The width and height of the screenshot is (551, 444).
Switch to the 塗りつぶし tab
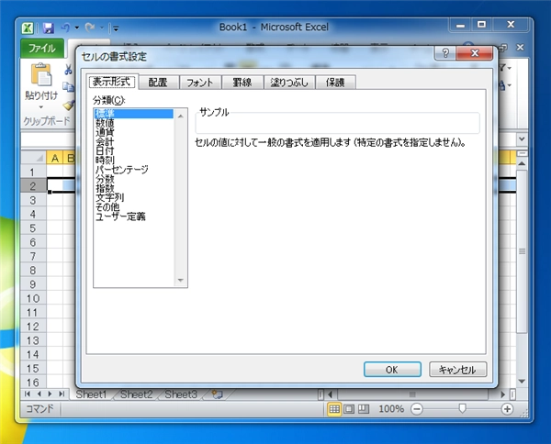[289, 83]
